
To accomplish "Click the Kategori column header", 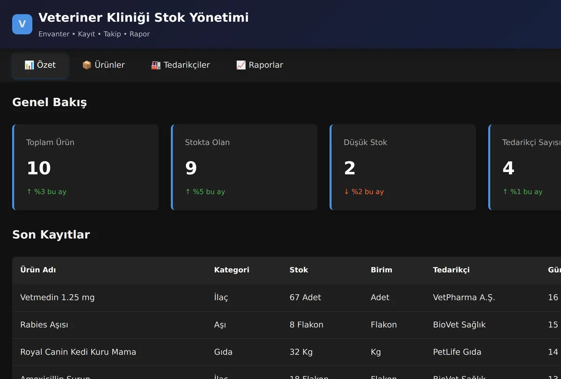I will pyautogui.click(x=231, y=270).
